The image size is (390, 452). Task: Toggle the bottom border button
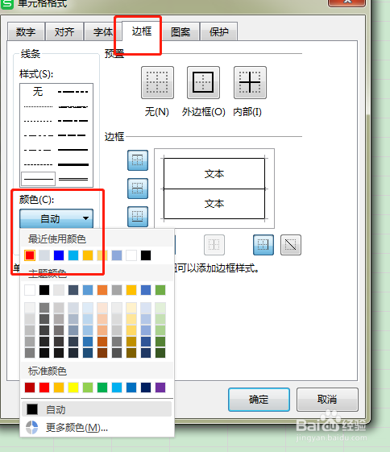click(x=138, y=217)
